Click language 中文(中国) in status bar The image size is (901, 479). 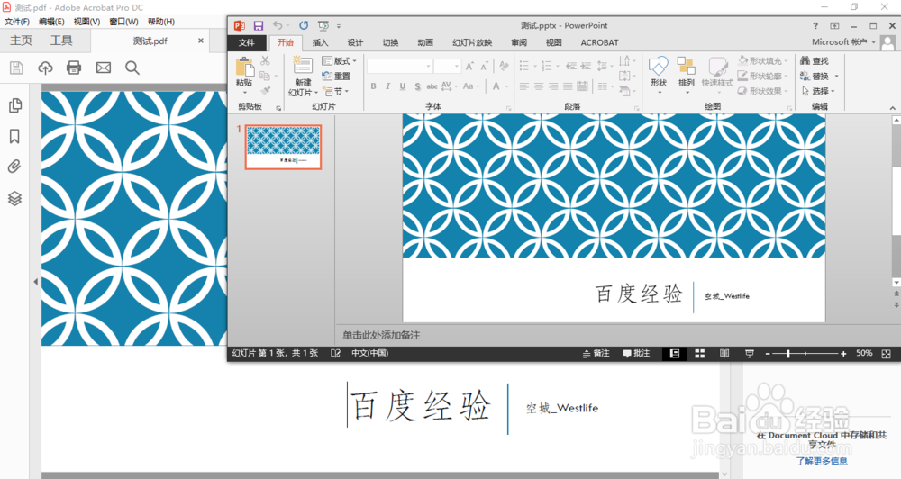tap(370, 353)
